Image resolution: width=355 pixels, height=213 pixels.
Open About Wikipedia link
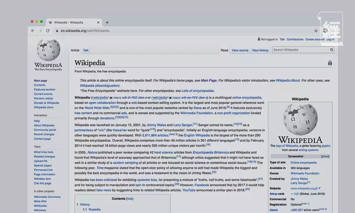pos(44,126)
